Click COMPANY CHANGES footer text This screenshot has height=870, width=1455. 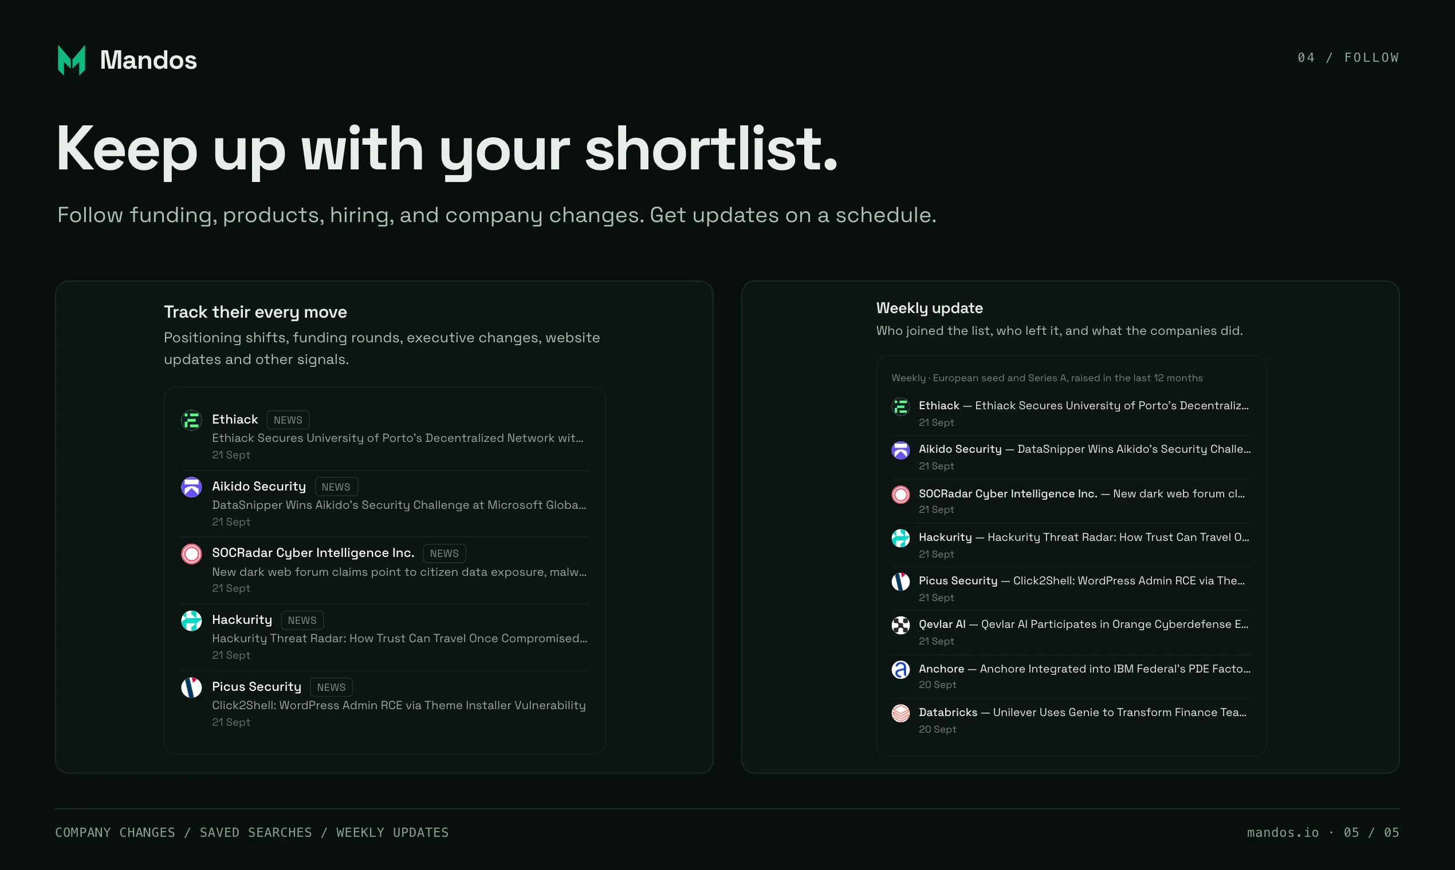tap(115, 832)
